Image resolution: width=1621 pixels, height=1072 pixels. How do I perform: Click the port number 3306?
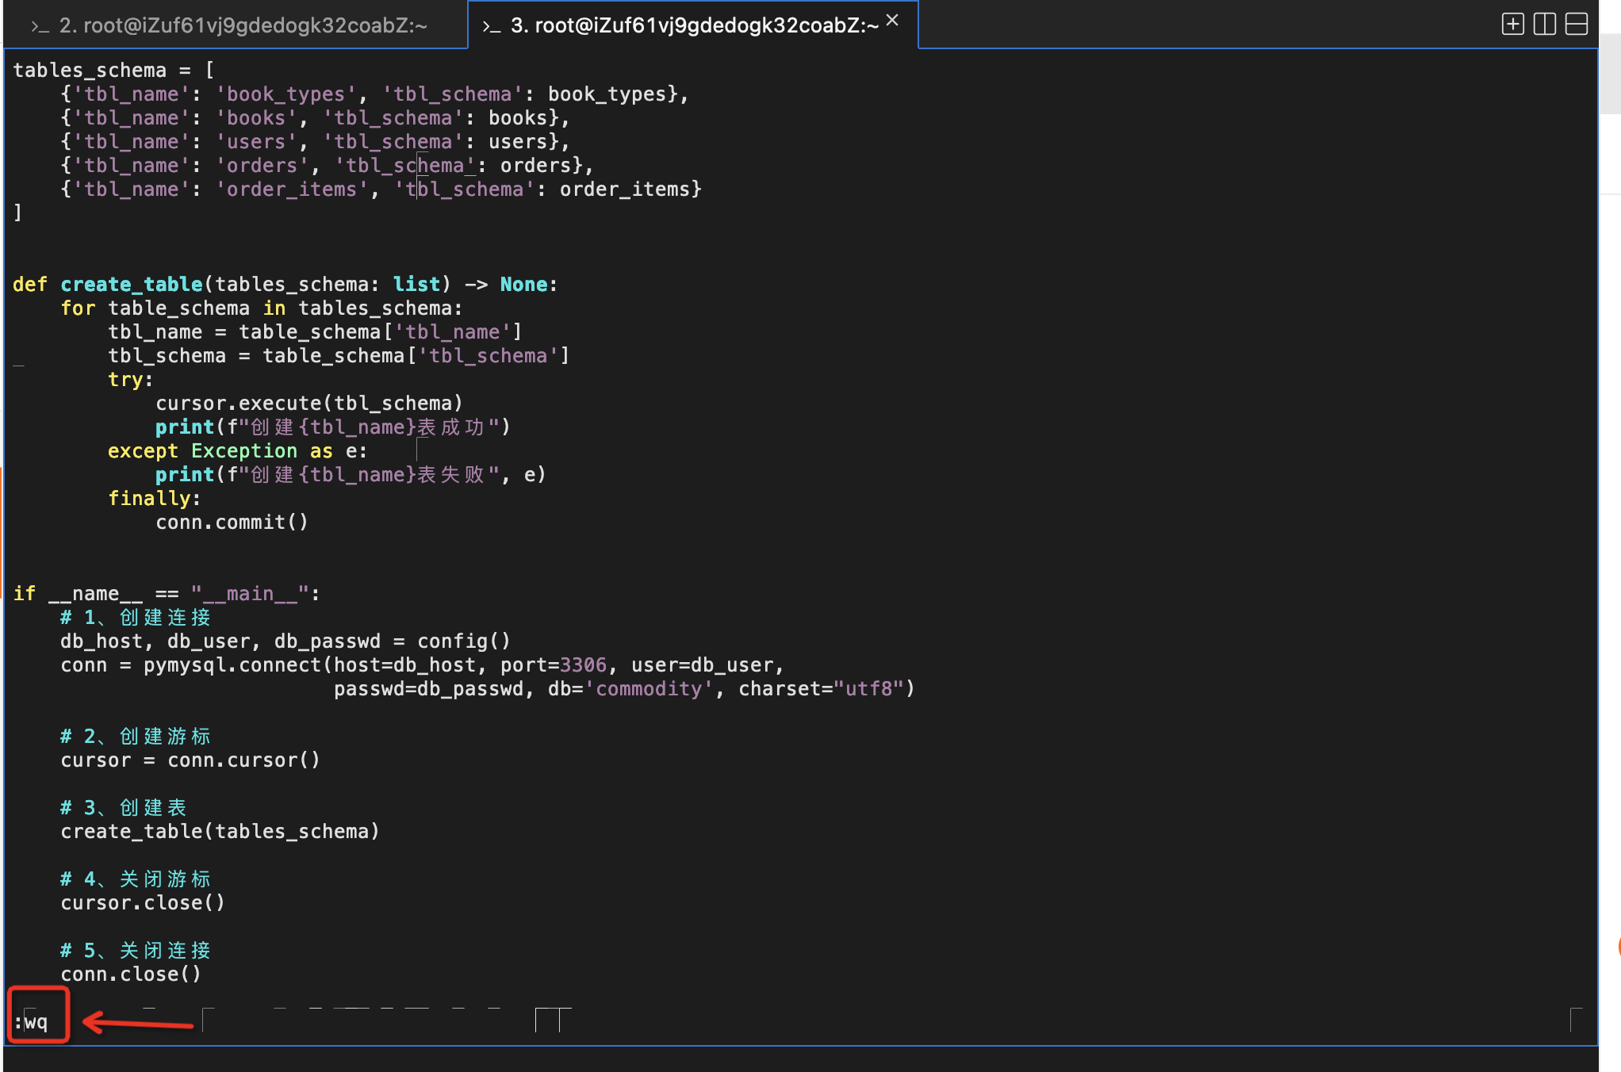pos(583,664)
